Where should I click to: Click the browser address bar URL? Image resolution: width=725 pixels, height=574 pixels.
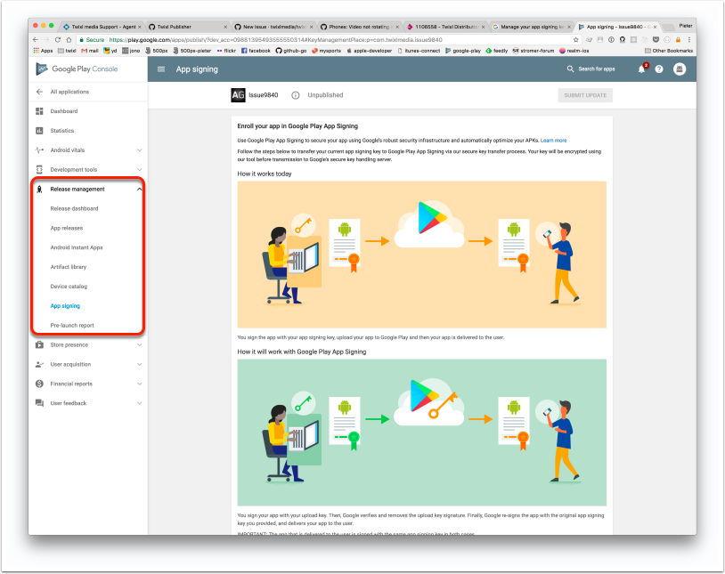coord(275,40)
